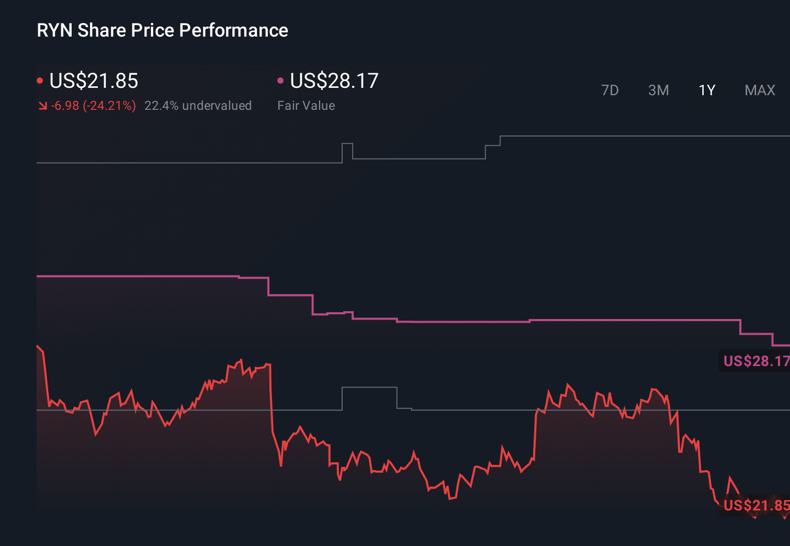
Task: Click the US$28.17 fair value price badge
Action: point(755,361)
